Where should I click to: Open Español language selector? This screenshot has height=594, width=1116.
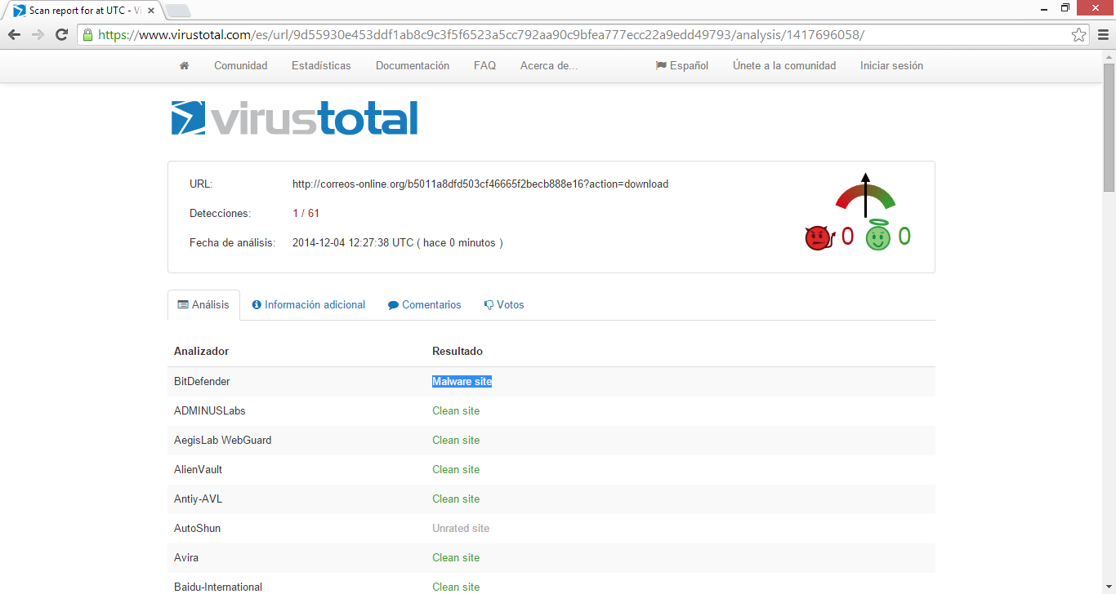pos(682,65)
